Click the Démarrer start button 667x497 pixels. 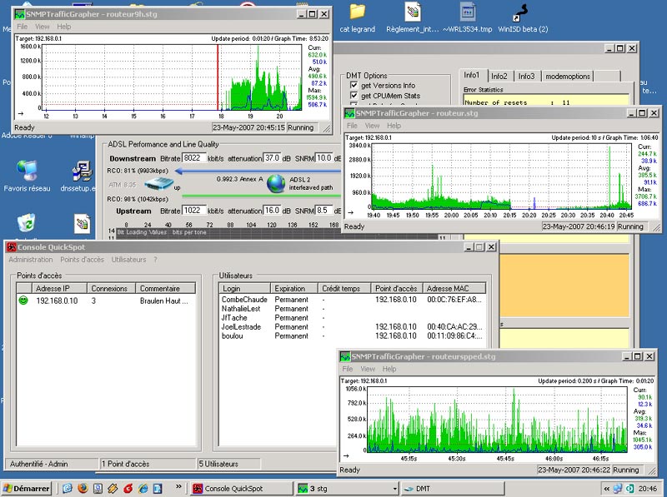point(27,489)
